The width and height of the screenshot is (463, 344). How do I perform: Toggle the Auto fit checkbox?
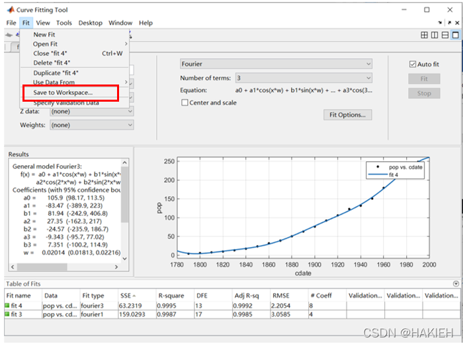pos(413,64)
